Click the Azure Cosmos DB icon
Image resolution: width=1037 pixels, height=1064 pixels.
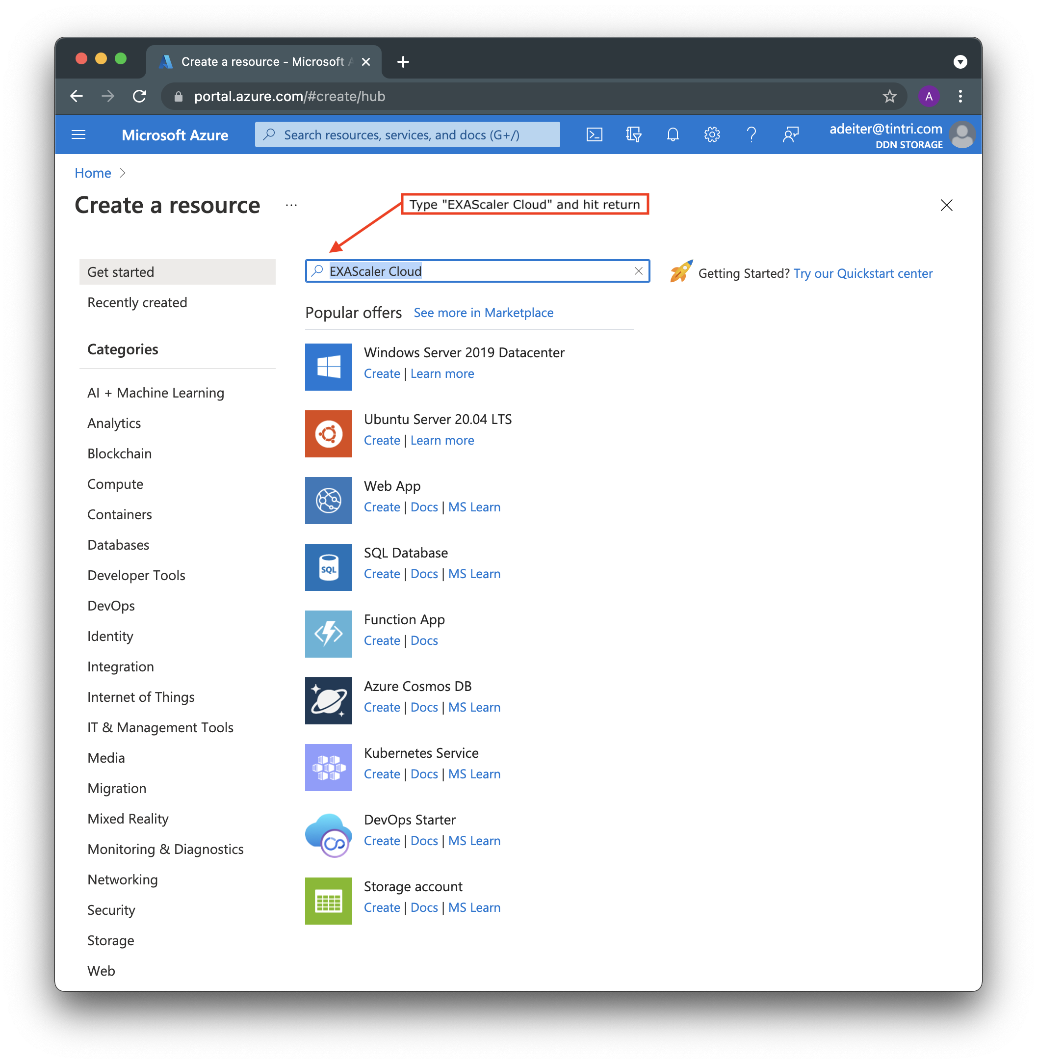click(329, 701)
